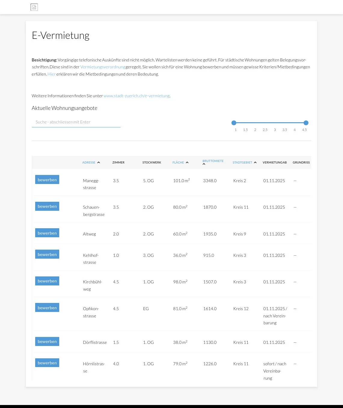This screenshot has height=408, width=343.
Task: Open the Vermietungsverordnung link
Action: pos(103,67)
